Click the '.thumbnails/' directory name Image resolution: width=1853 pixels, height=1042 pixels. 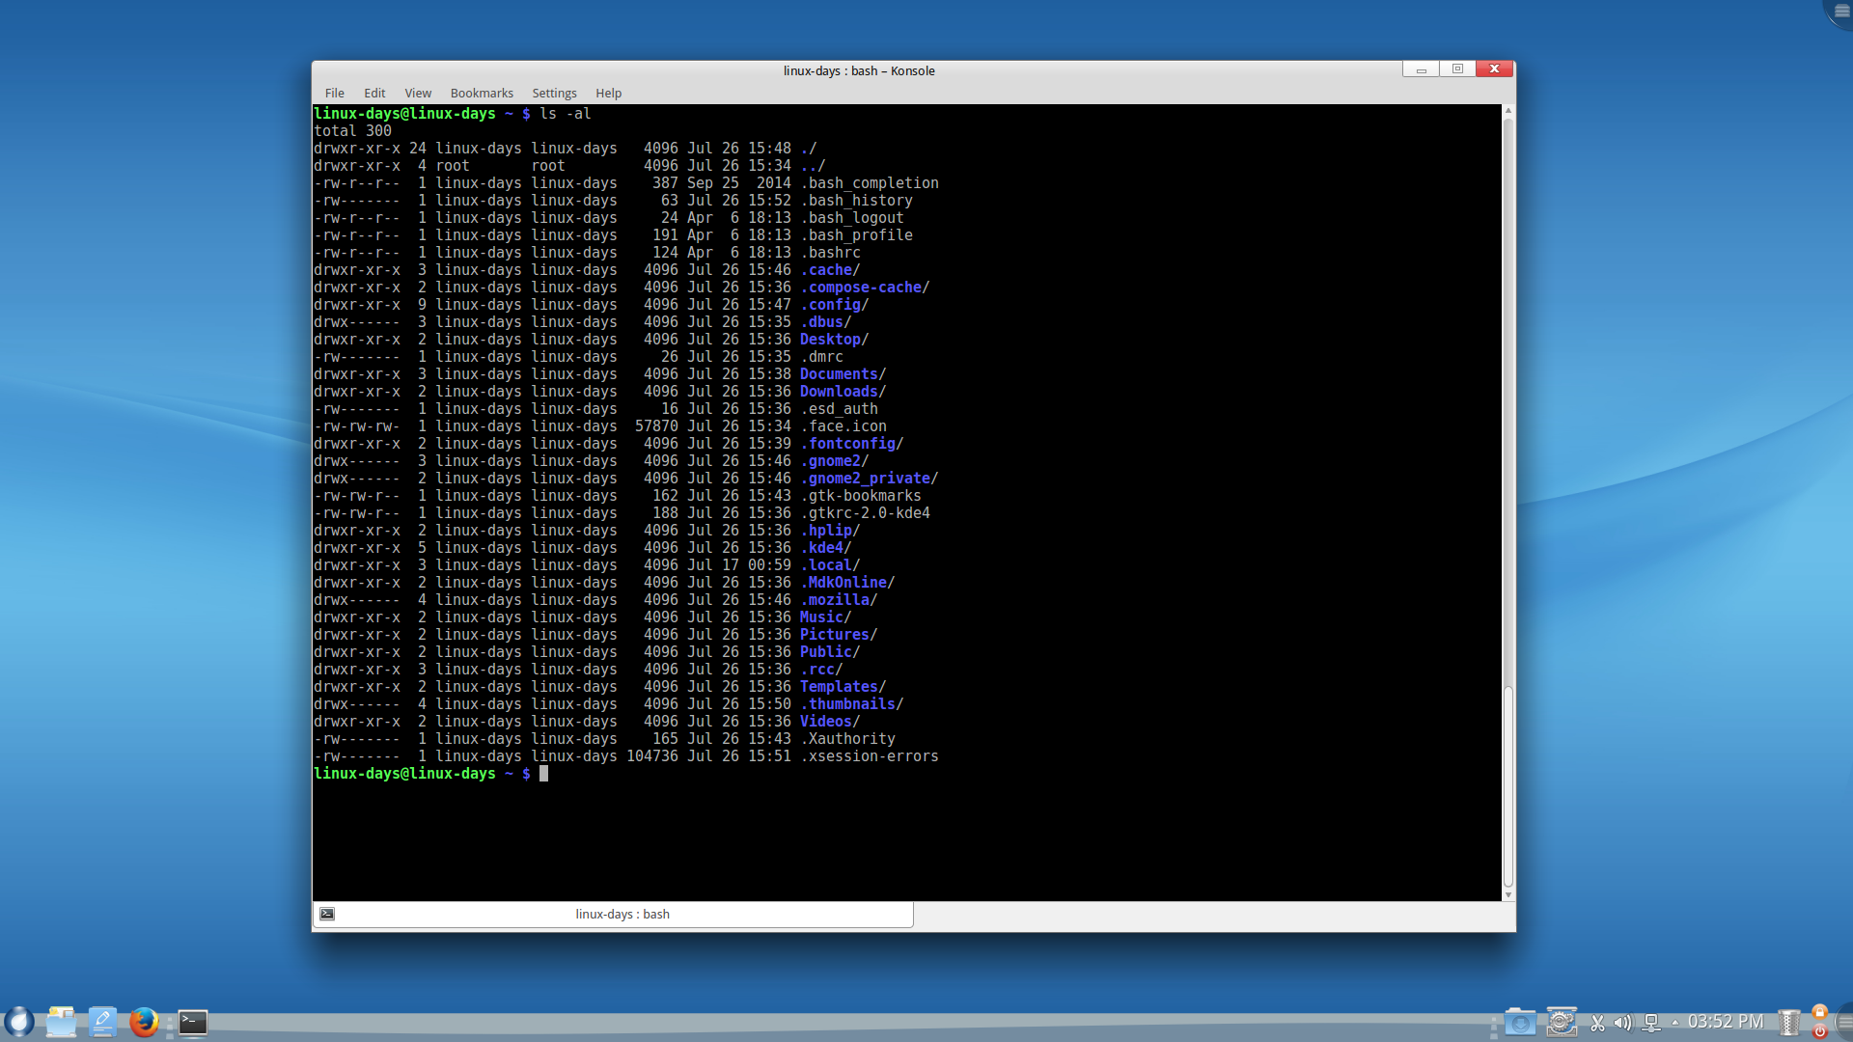852,704
